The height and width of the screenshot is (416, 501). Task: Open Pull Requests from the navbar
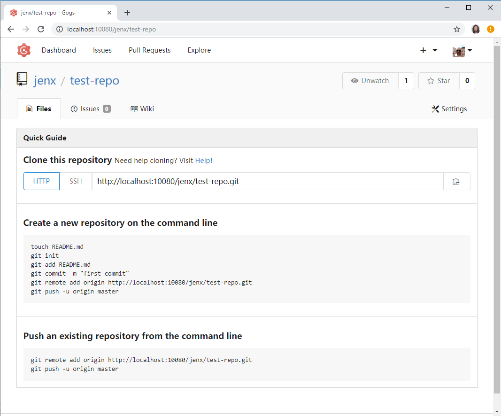click(149, 50)
